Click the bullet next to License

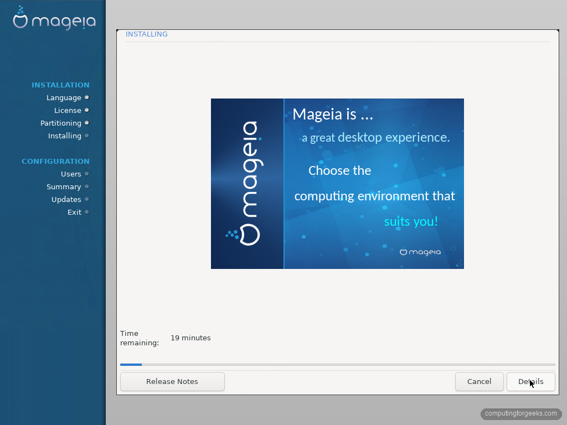[x=87, y=110]
